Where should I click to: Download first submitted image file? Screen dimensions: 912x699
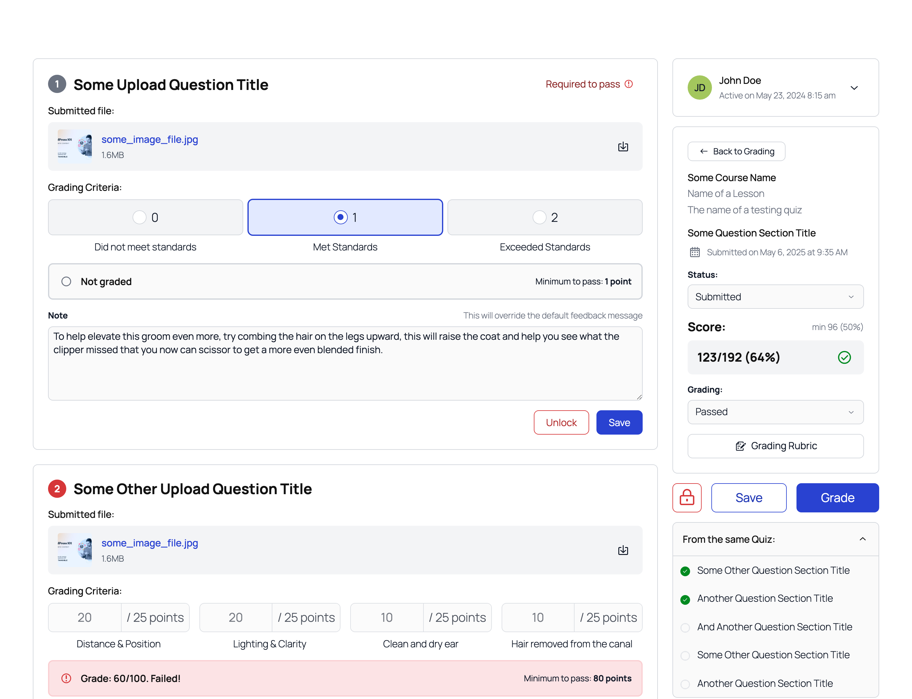click(x=623, y=146)
